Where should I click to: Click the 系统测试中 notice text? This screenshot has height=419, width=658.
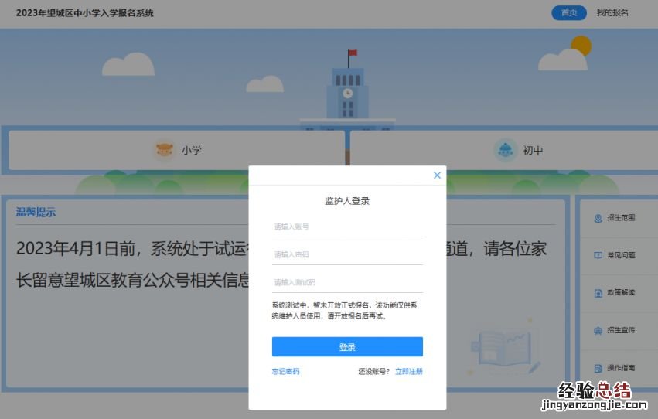tap(345, 310)
